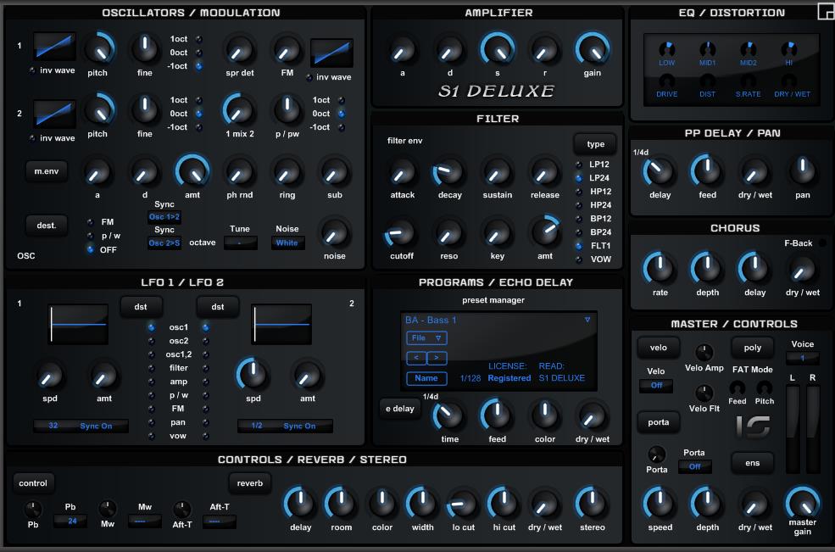Viewport: 835px width, 552px height.
Task: Select LP12 filter type
Action: (579, 164)
